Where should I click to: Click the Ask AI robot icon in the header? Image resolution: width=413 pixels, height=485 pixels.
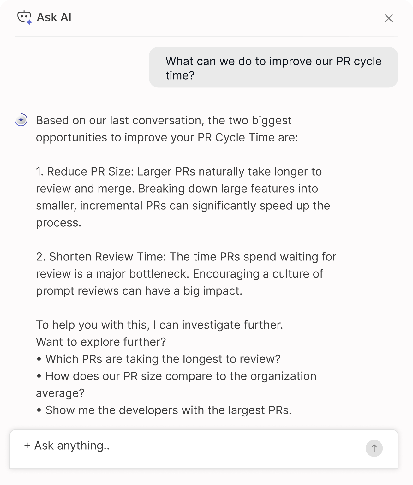[x=24, y=18]
